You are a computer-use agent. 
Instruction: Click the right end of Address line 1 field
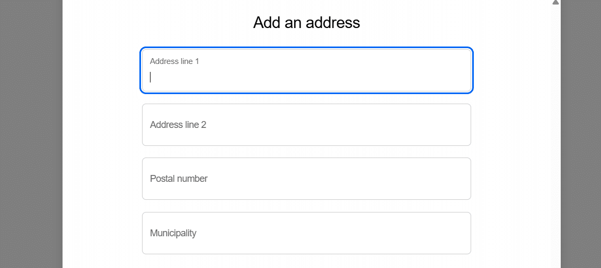coord(456,71)
